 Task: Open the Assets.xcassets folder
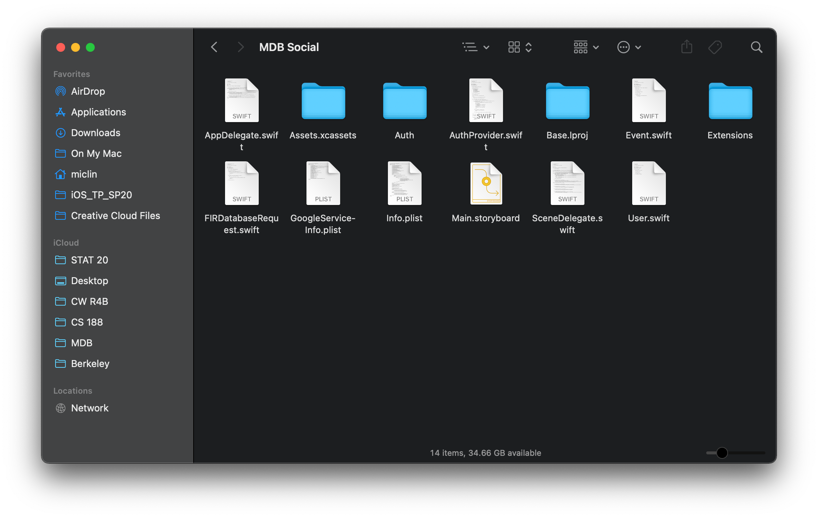click(323, 101)
